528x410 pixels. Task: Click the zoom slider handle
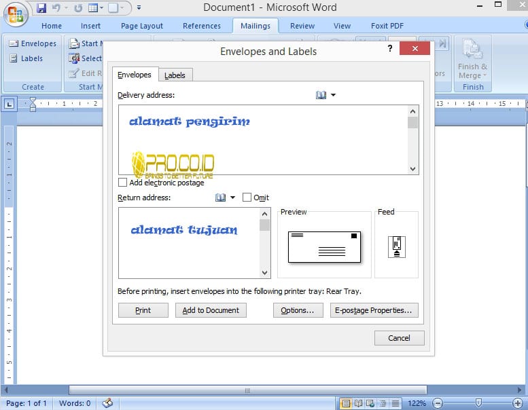coord(478,403)
